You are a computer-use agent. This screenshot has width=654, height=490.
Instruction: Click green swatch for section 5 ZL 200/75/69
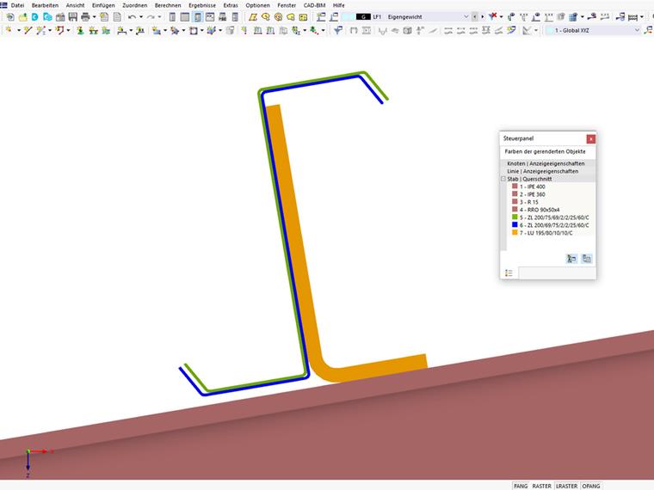click(515, 217)
